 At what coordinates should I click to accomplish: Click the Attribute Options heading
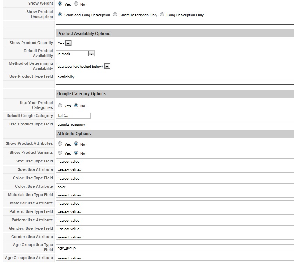click(74, 133)
